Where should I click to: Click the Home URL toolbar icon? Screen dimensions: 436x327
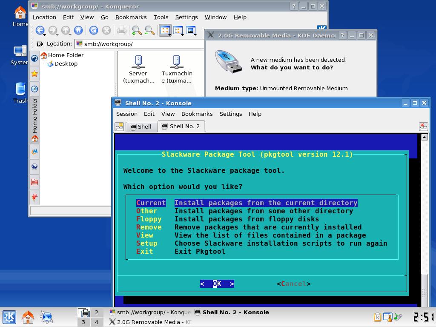pos(78,30)
